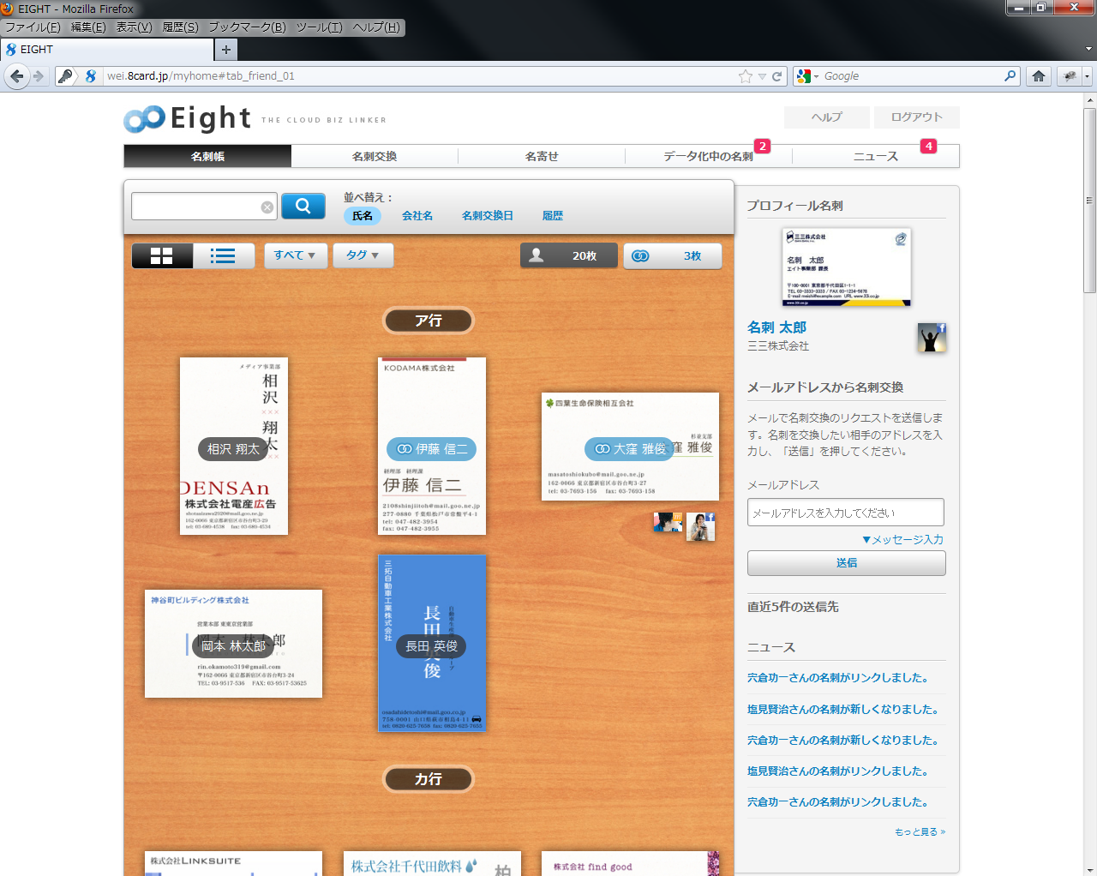Open news 塩見賢治さんの名刺がリンクしました
Screen dimensions: 1097x876
point(838,771)
